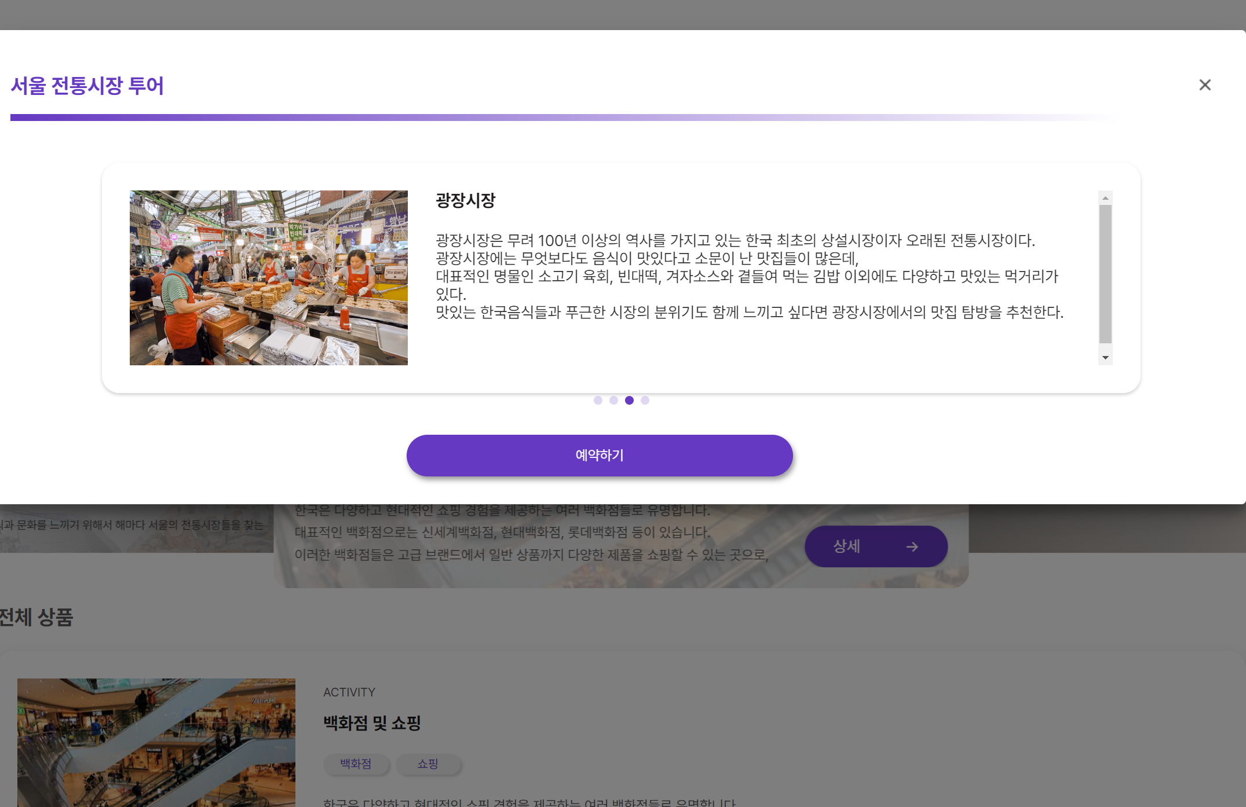Screen dimensions: 1246x807
Task: Open the 백화점 및 쇼핑 product title
Action: coord(371,722)
